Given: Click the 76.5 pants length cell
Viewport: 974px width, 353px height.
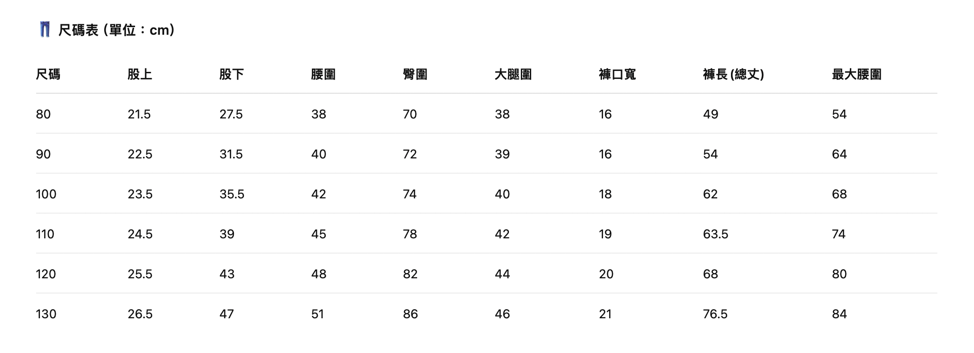Looking at the screenshot, I should click(715, 314).
